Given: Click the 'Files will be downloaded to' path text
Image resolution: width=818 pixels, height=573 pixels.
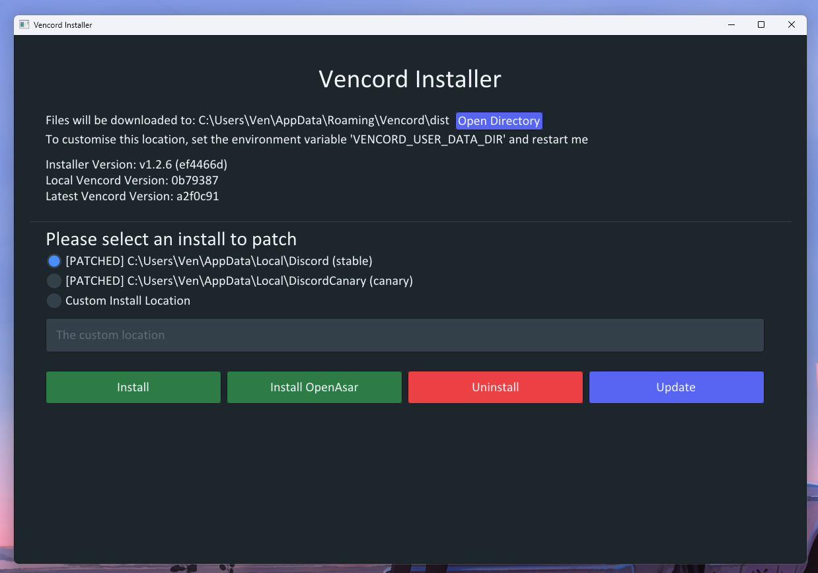Looking at the screenshot, I should 247,121.
